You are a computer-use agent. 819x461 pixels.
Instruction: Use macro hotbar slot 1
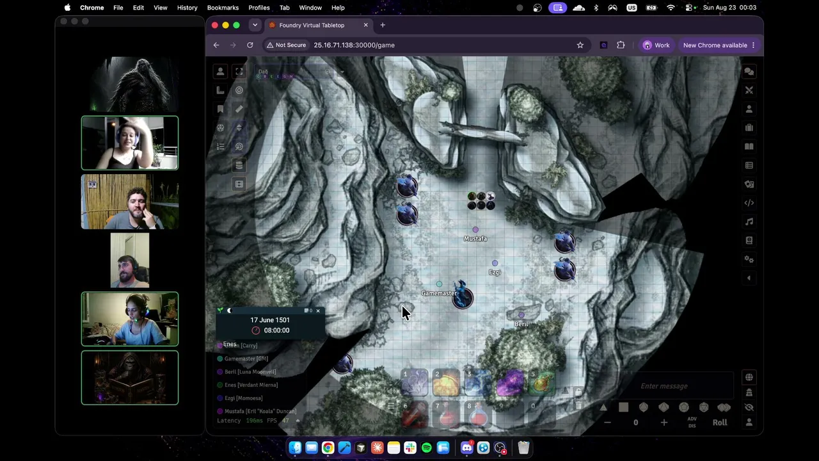(415, 383)
